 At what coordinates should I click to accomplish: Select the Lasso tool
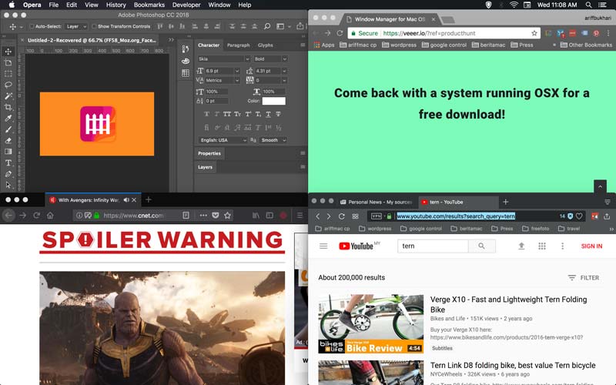8,85
